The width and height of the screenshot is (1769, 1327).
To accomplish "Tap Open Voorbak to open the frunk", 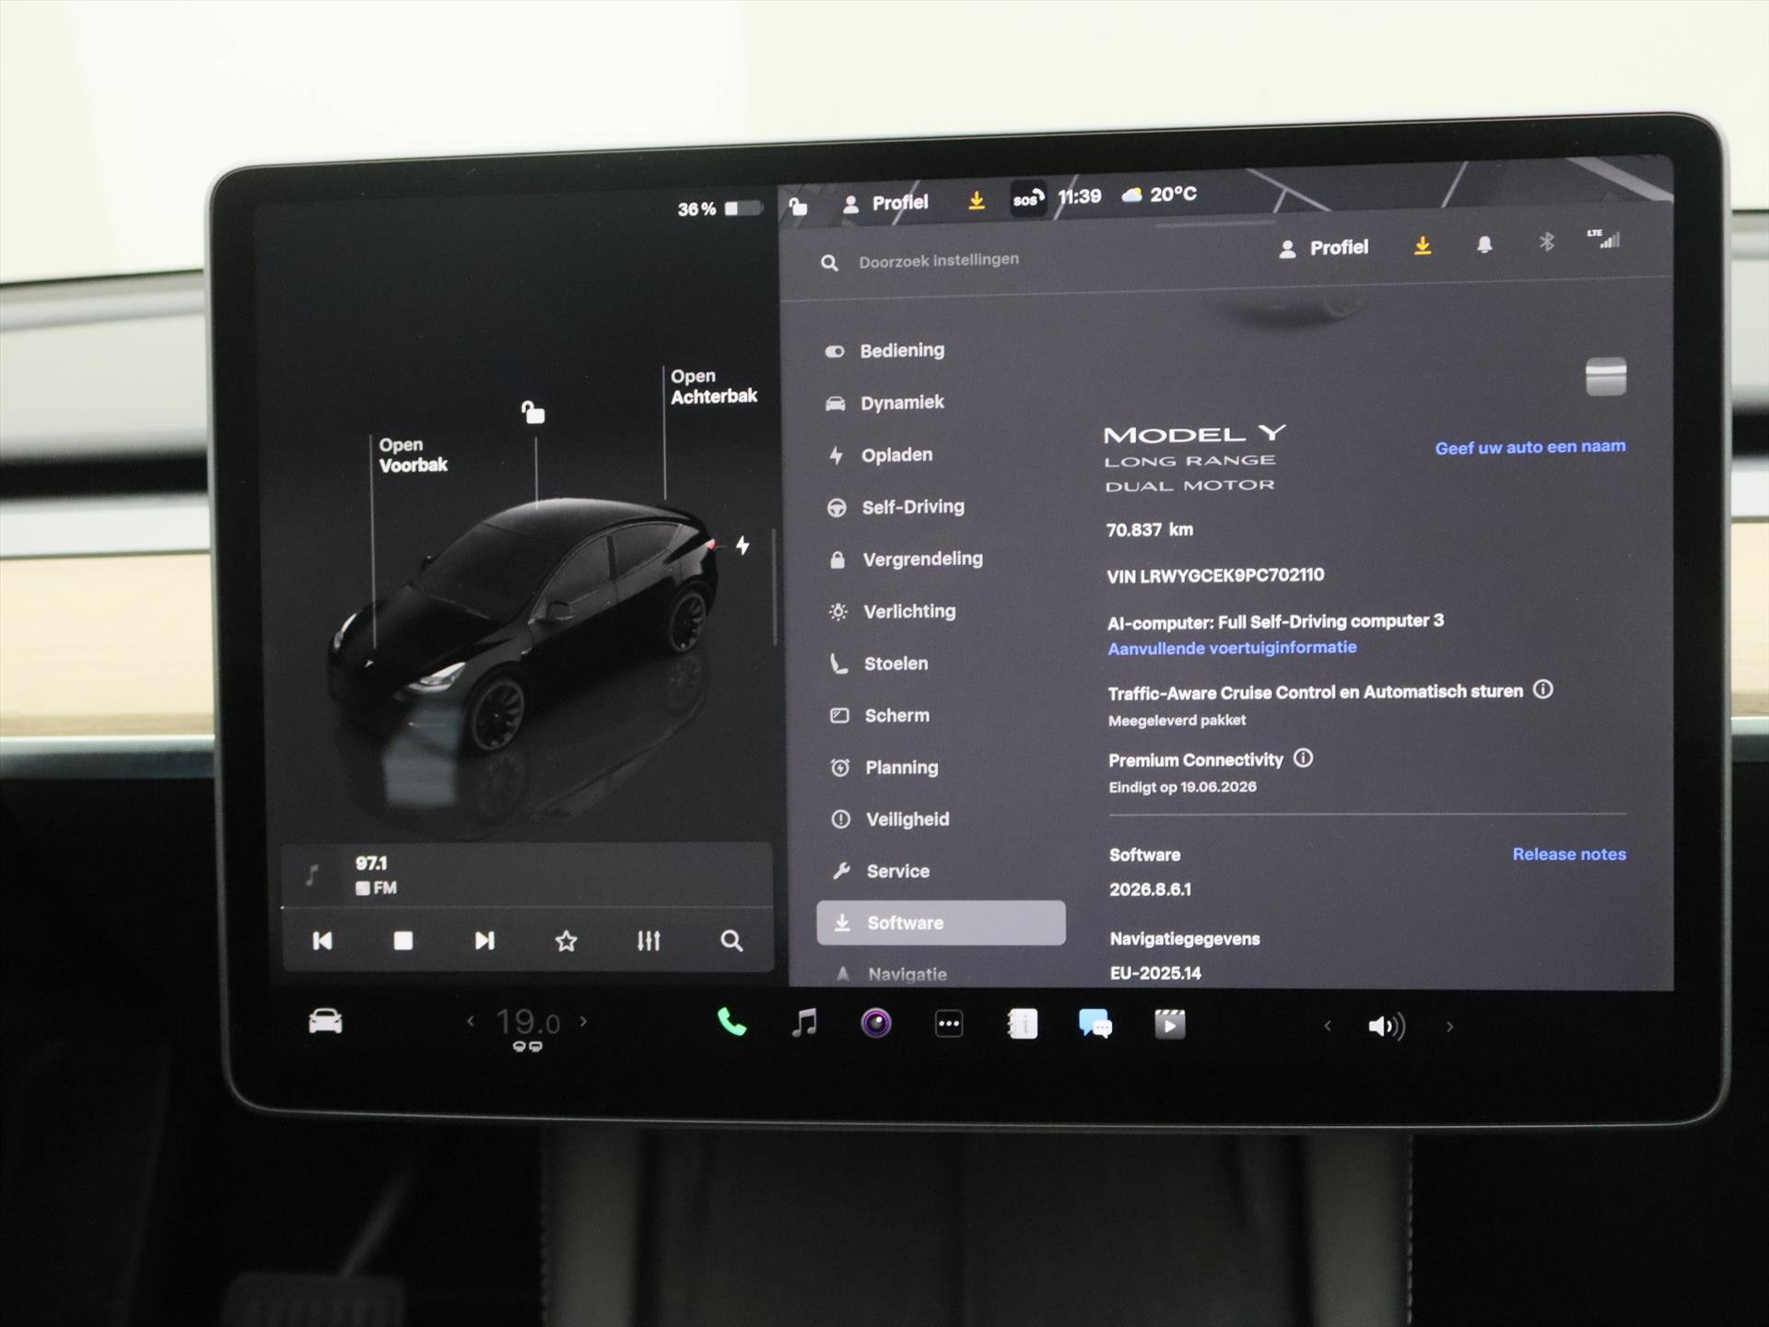I will click(413, 455).
